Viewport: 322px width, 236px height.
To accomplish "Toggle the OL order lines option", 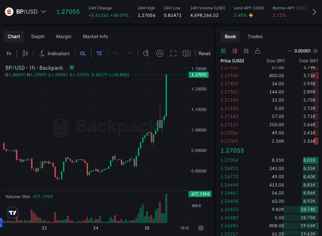I will click(x=83, y=53).
